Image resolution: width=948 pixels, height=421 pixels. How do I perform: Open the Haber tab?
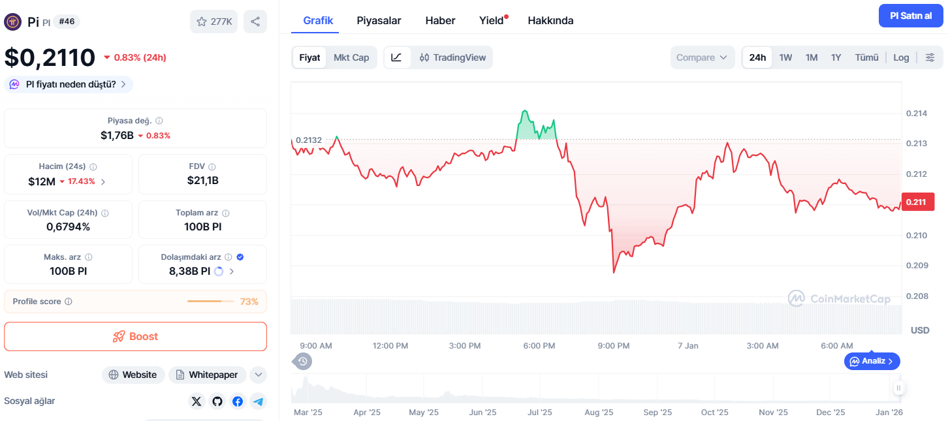coord(440,20)
